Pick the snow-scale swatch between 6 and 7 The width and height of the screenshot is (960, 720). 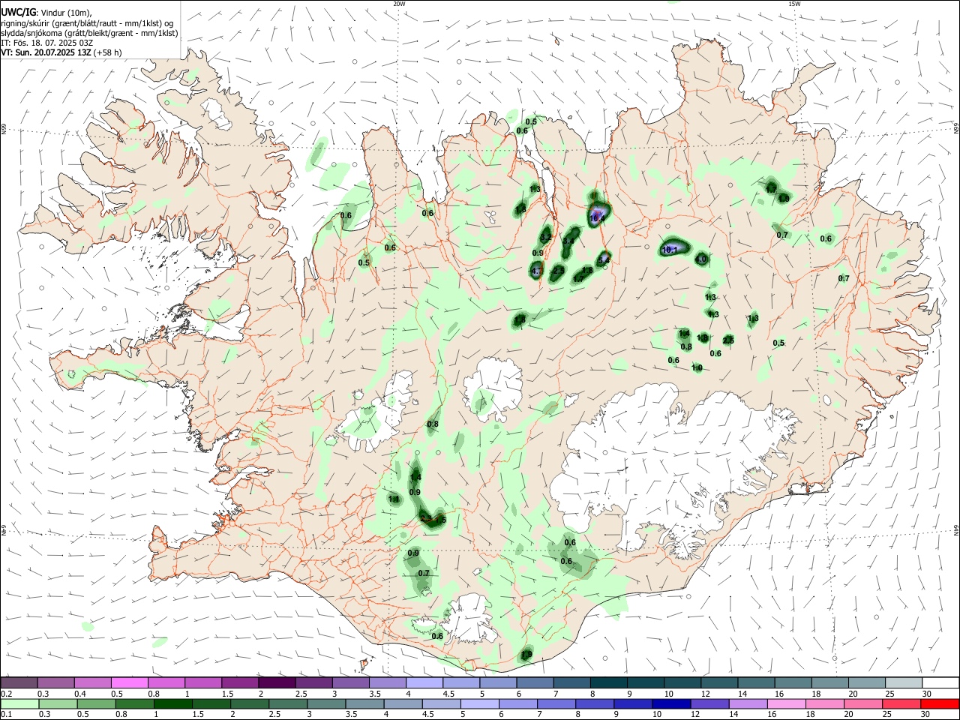(534, 683)
